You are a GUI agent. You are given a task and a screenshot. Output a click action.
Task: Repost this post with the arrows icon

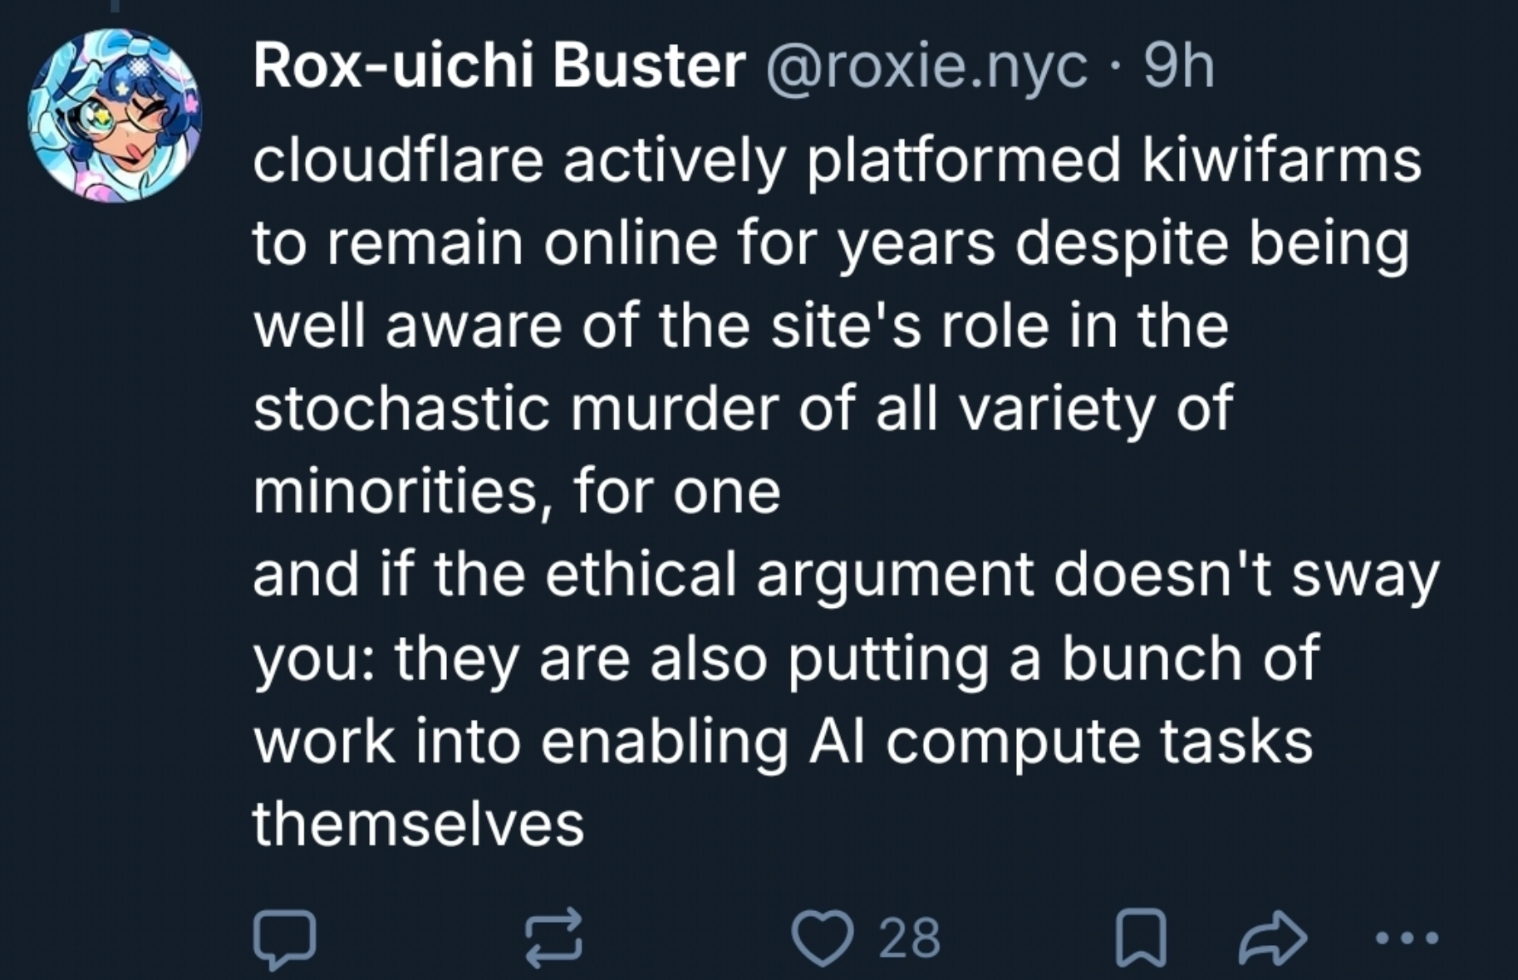pos(554,938)
